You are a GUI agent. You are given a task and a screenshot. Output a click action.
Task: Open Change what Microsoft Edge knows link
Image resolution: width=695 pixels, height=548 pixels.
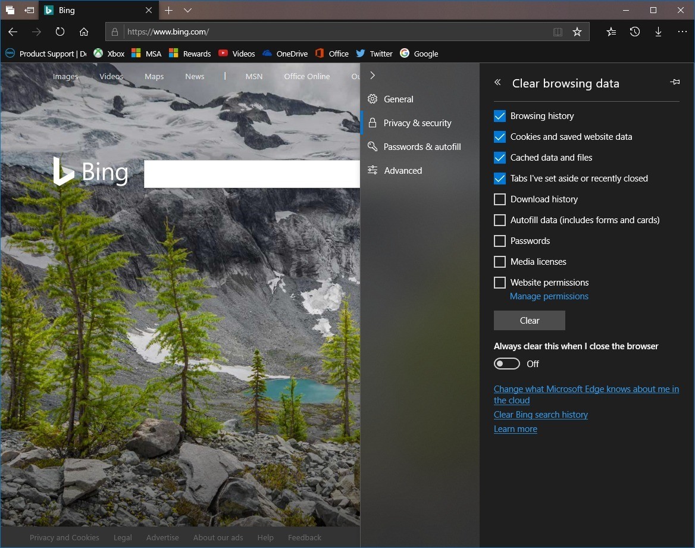click(x=586, y=394)
